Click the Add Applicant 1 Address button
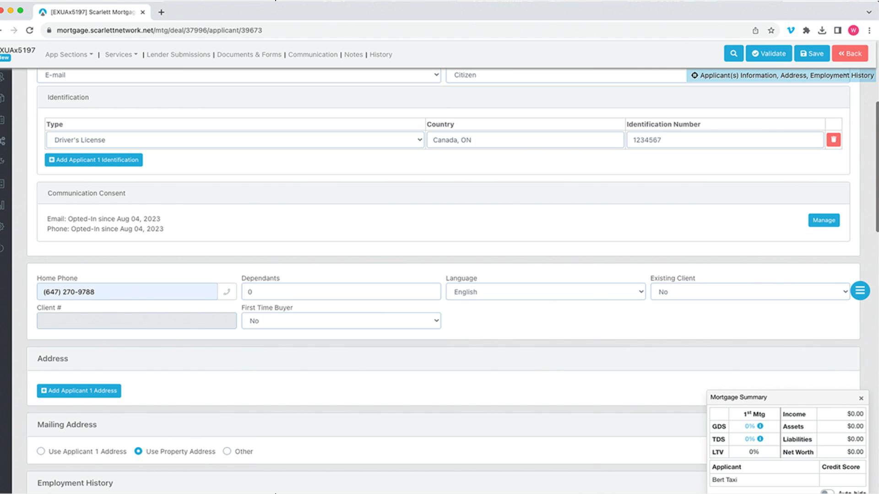 [79, 391]
